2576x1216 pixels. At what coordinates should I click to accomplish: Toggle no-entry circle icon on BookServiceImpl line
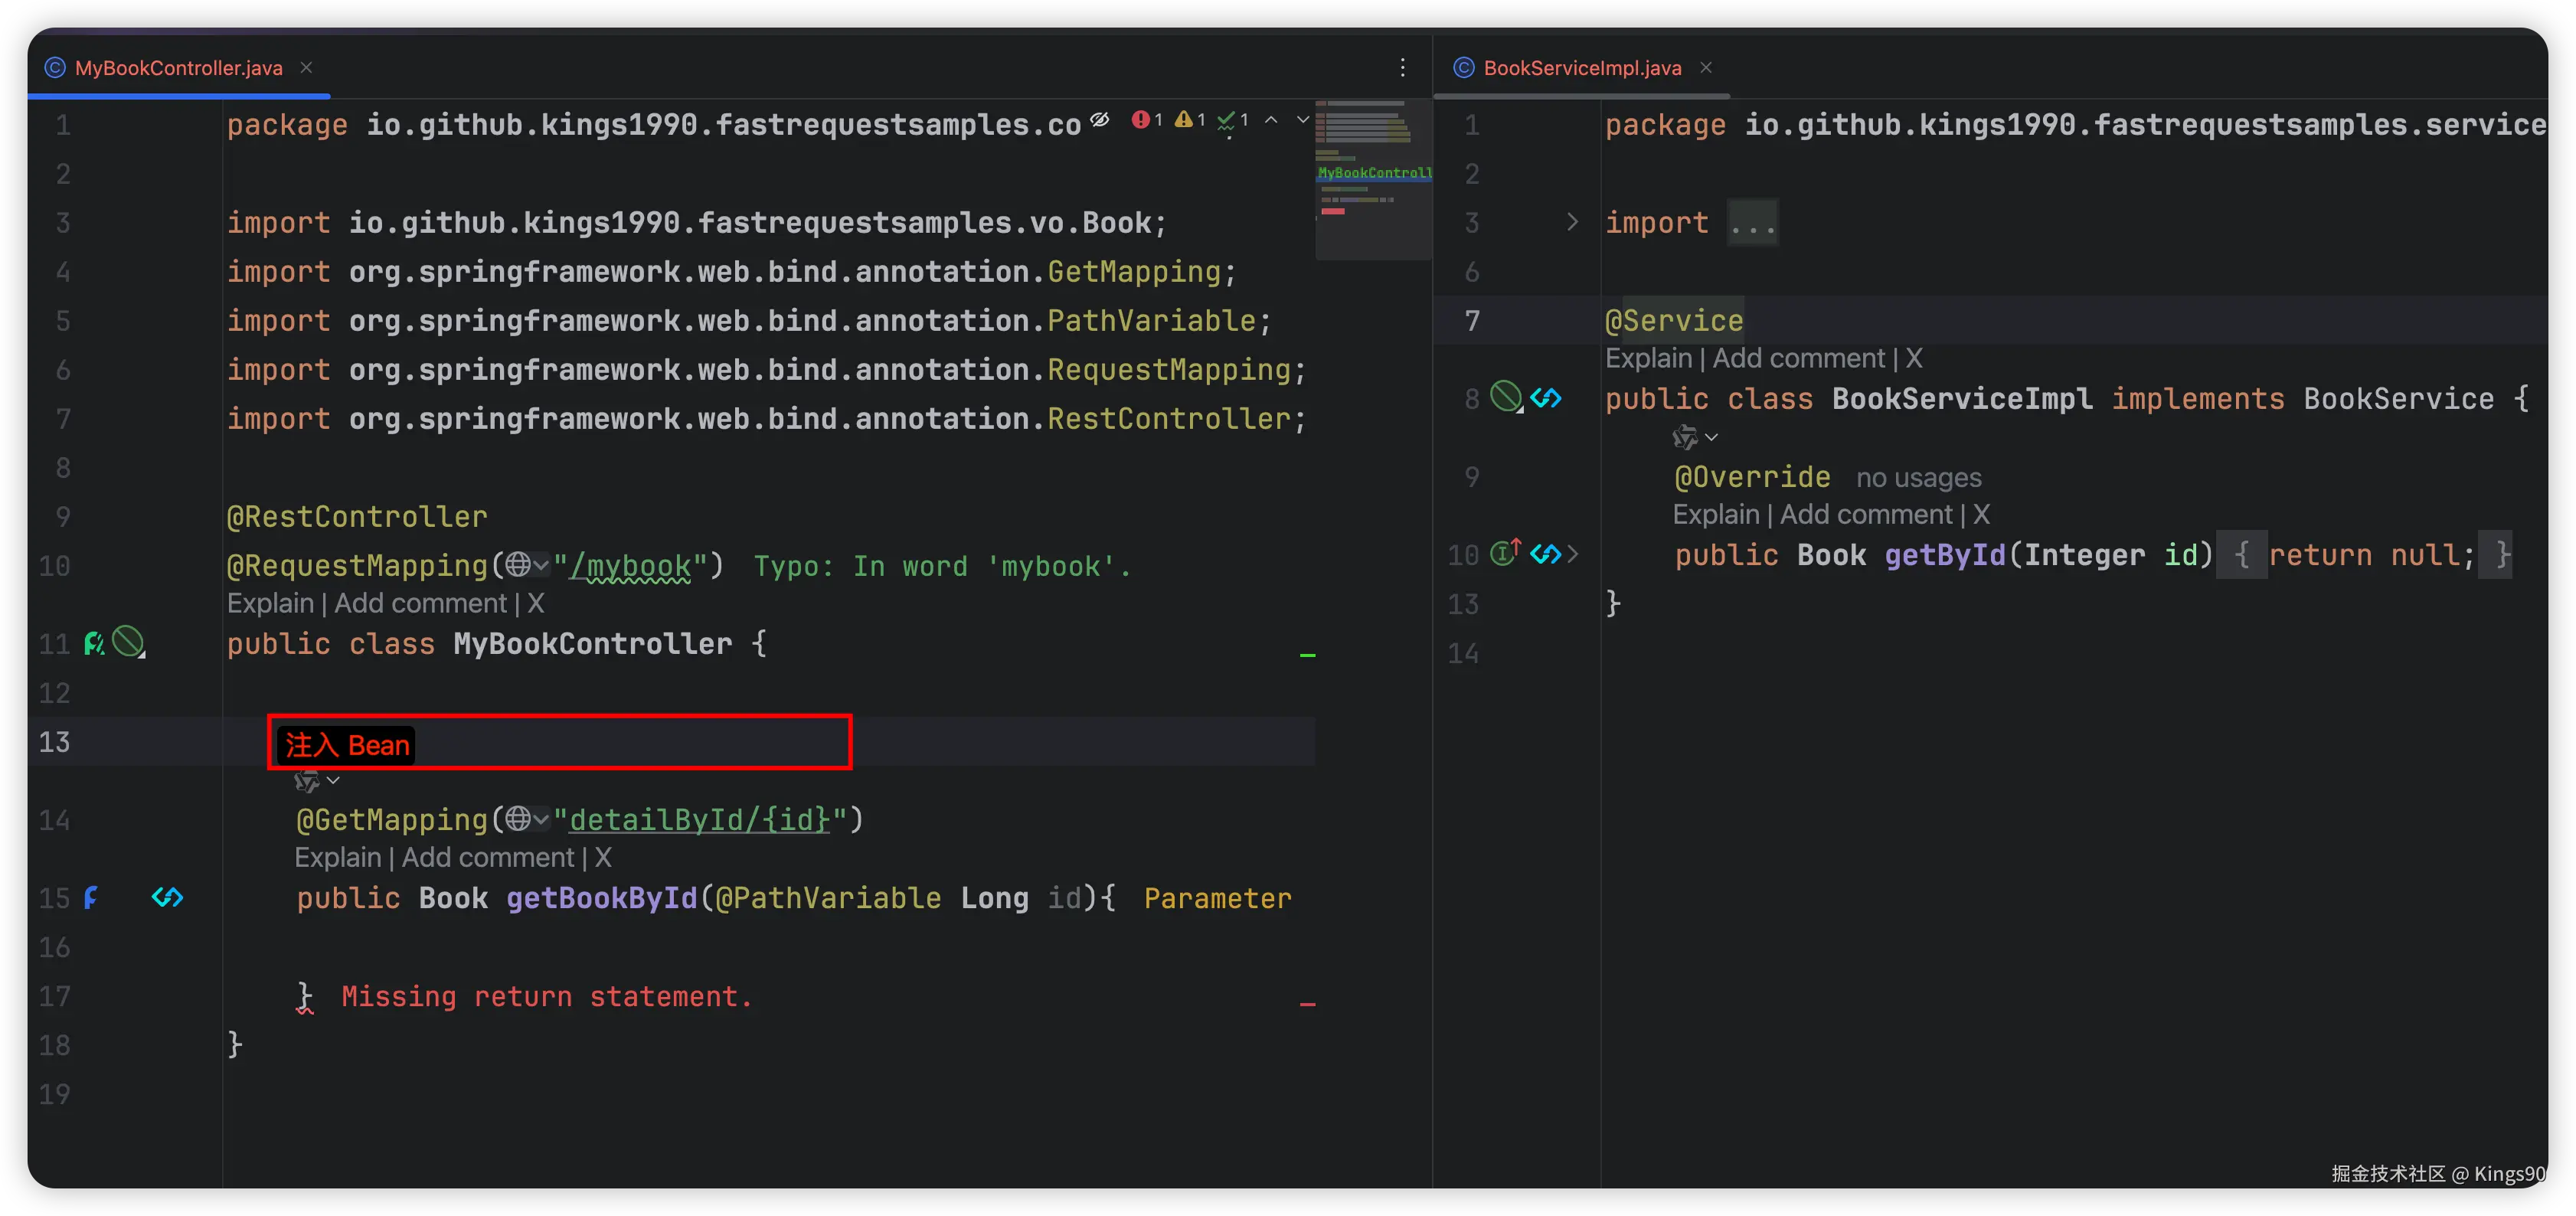tap(1505, 396)
